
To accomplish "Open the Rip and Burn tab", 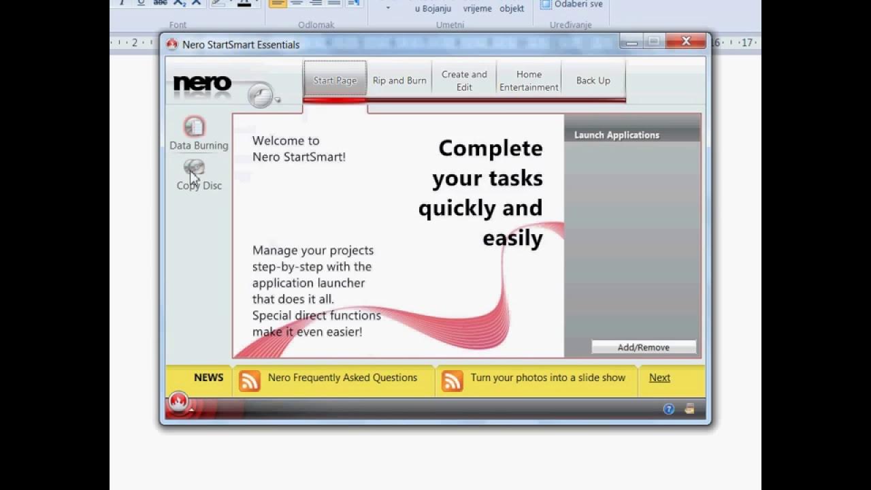I will [x=399, y=80].
